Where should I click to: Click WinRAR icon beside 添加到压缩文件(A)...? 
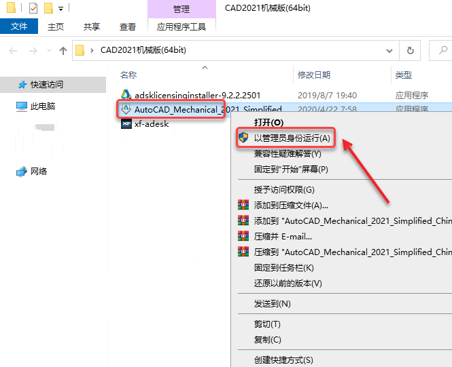click(x=243, y=205)
